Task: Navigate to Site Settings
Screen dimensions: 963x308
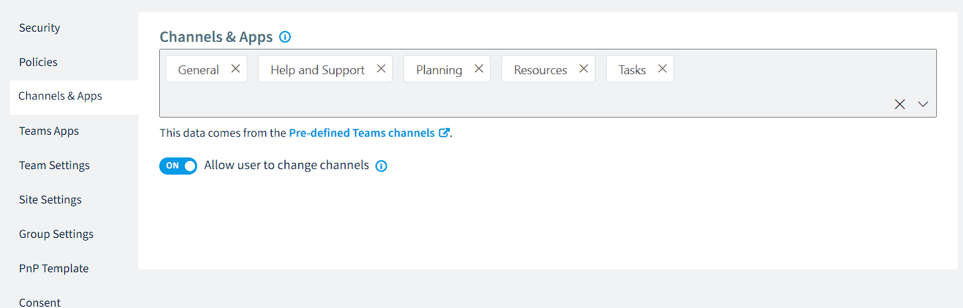Action: click(x=50, y=199)
